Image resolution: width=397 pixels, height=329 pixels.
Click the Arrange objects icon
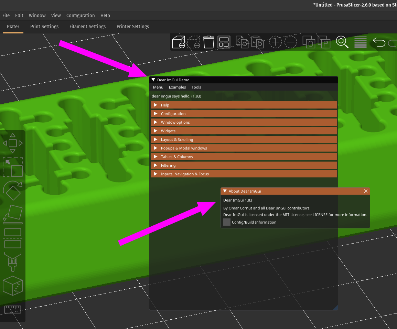pyautogui.click(x=224, y=42)
